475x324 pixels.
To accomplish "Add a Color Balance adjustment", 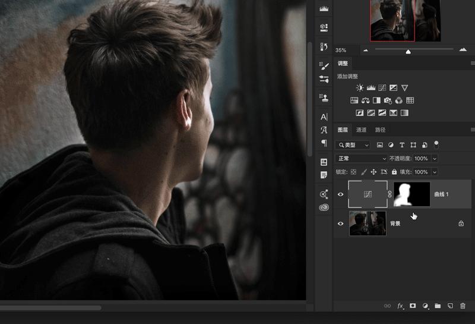I will 365,100.
